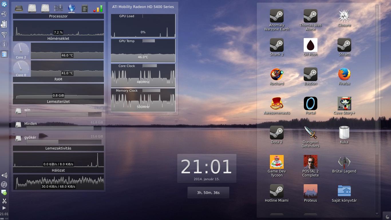Open the Kuka trash icon
This screenshot has width=391, height=220.
pyautogui.click(x=344, y=135)
